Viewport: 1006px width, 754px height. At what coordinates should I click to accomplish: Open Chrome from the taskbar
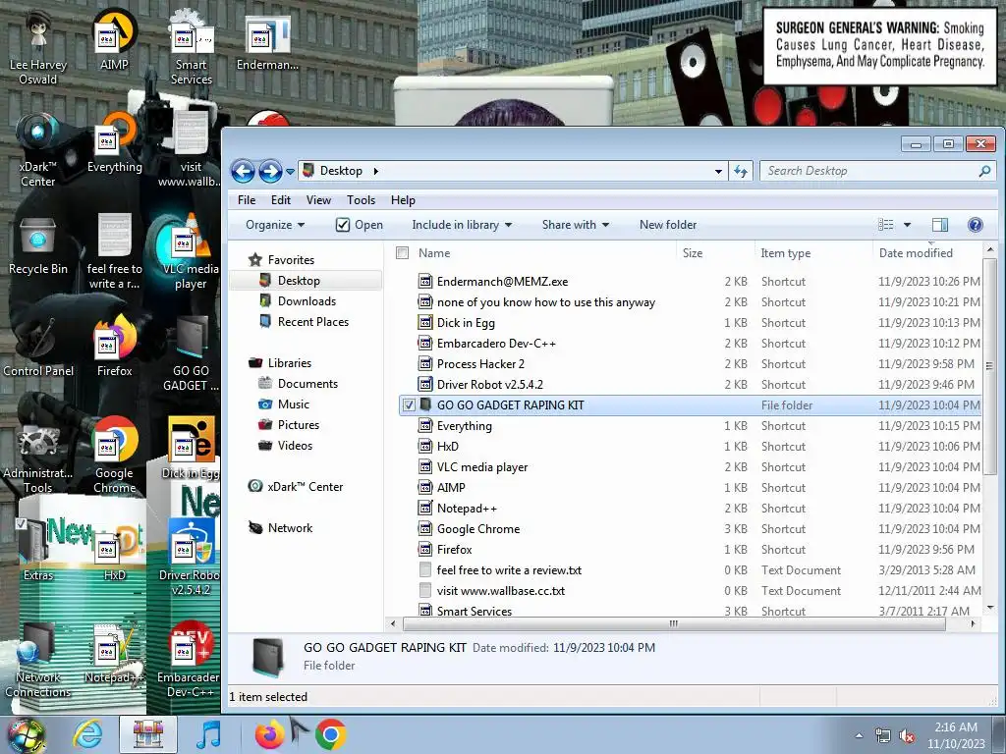(331, 734)
